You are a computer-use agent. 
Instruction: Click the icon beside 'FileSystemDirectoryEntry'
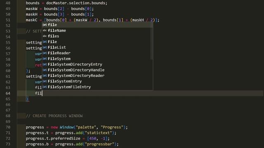click(45, 65)
